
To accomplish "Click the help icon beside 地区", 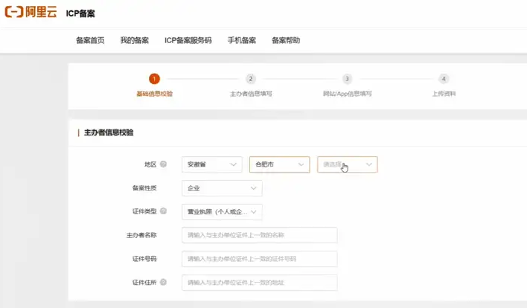I will pyautogui.click(x=163, y=164).
